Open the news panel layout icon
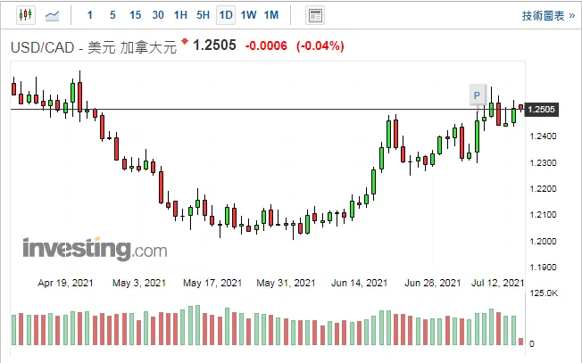 pyautogui.click(x=315, y=15)
